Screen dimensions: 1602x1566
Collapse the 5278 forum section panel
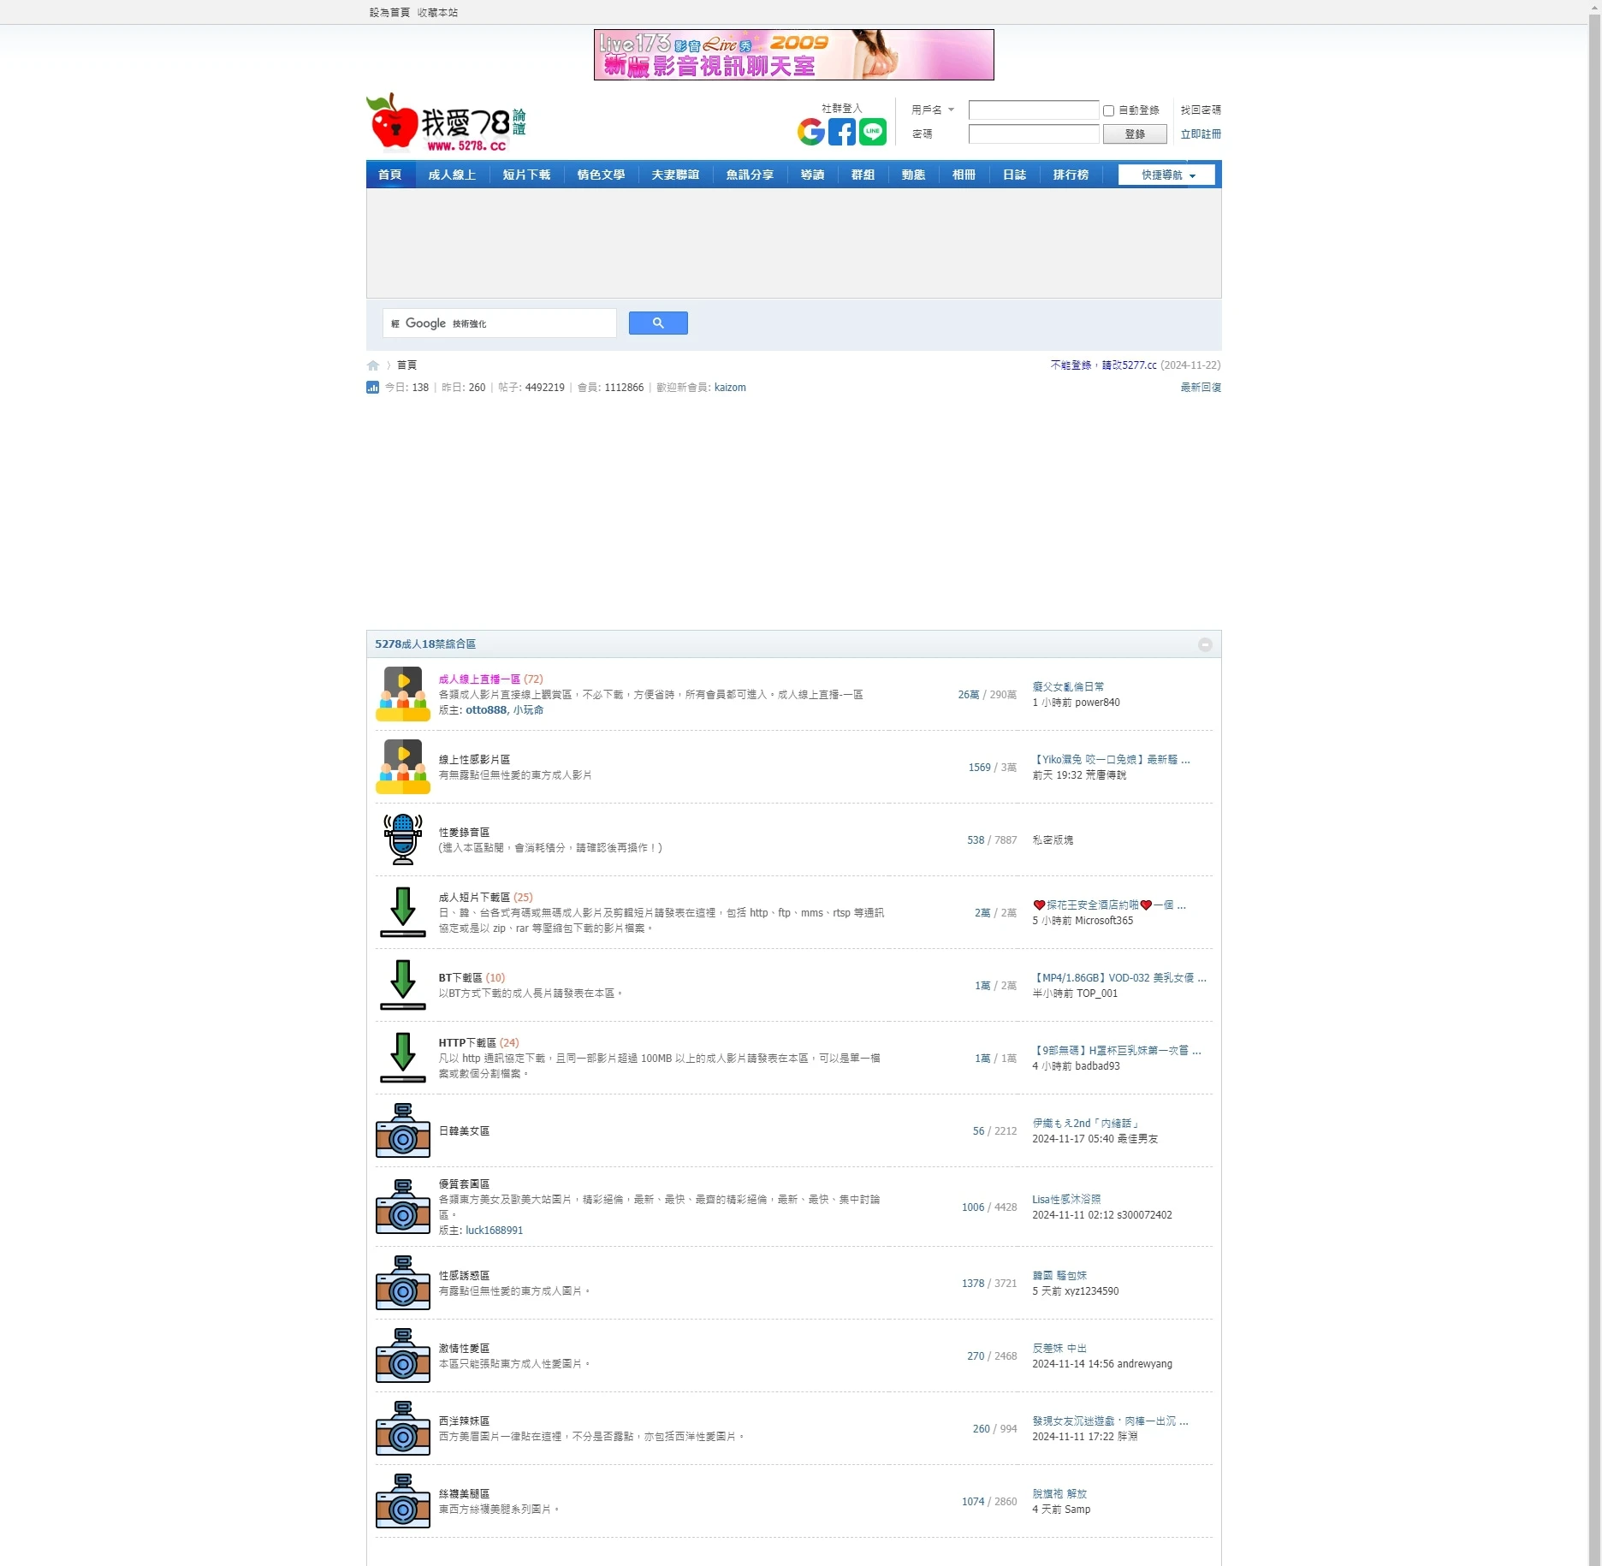click(x=1204, y=644)
